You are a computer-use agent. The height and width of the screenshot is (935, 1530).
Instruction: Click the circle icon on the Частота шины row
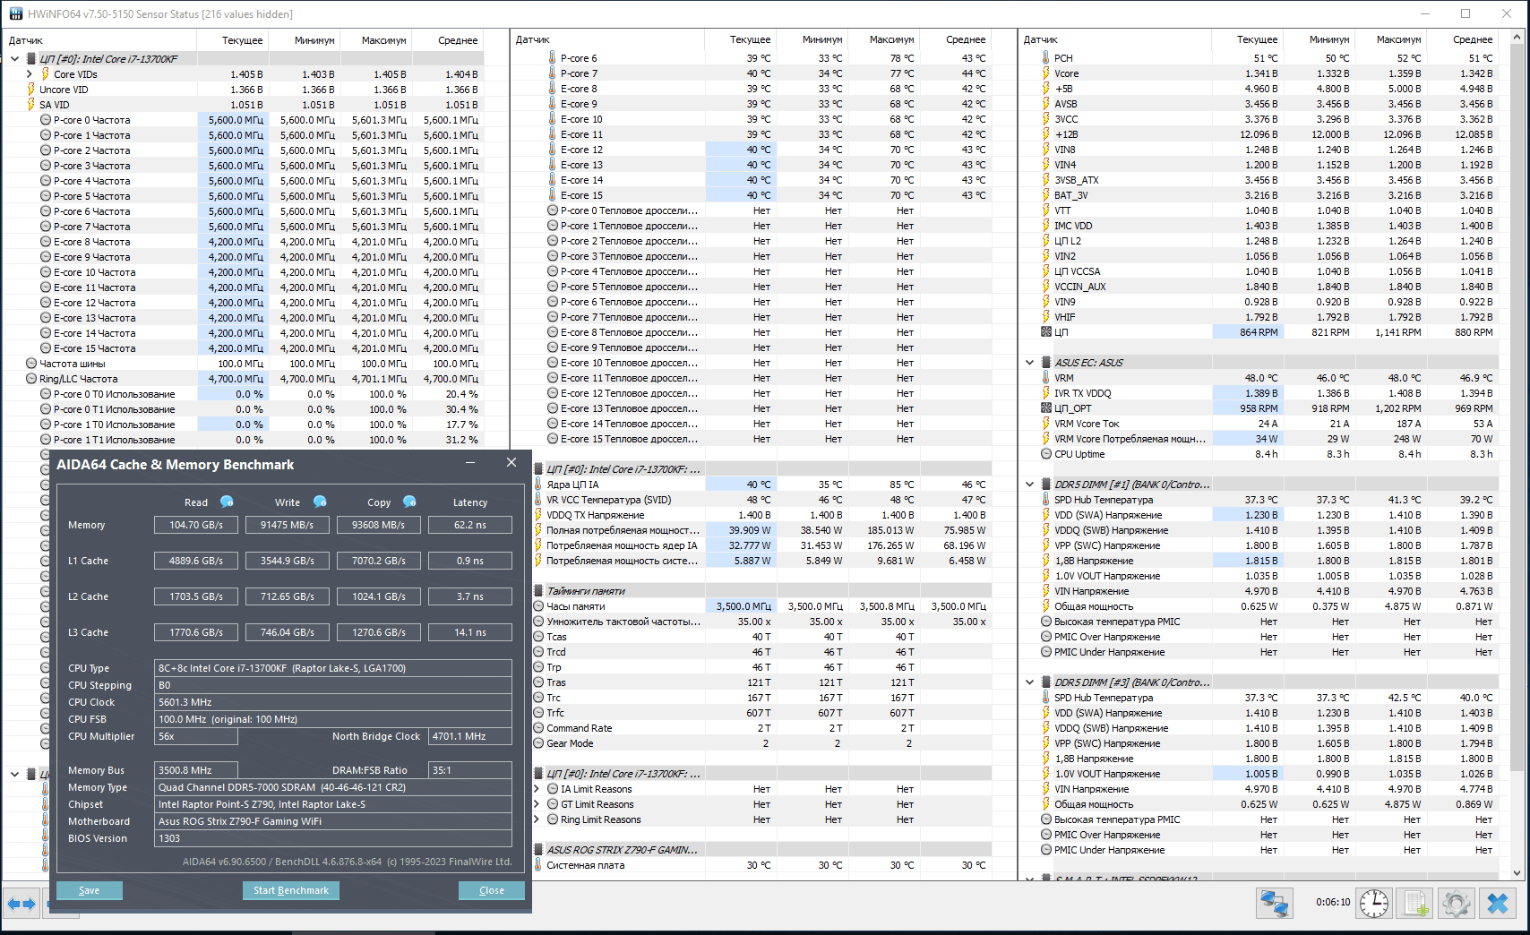tap(31, 364)
